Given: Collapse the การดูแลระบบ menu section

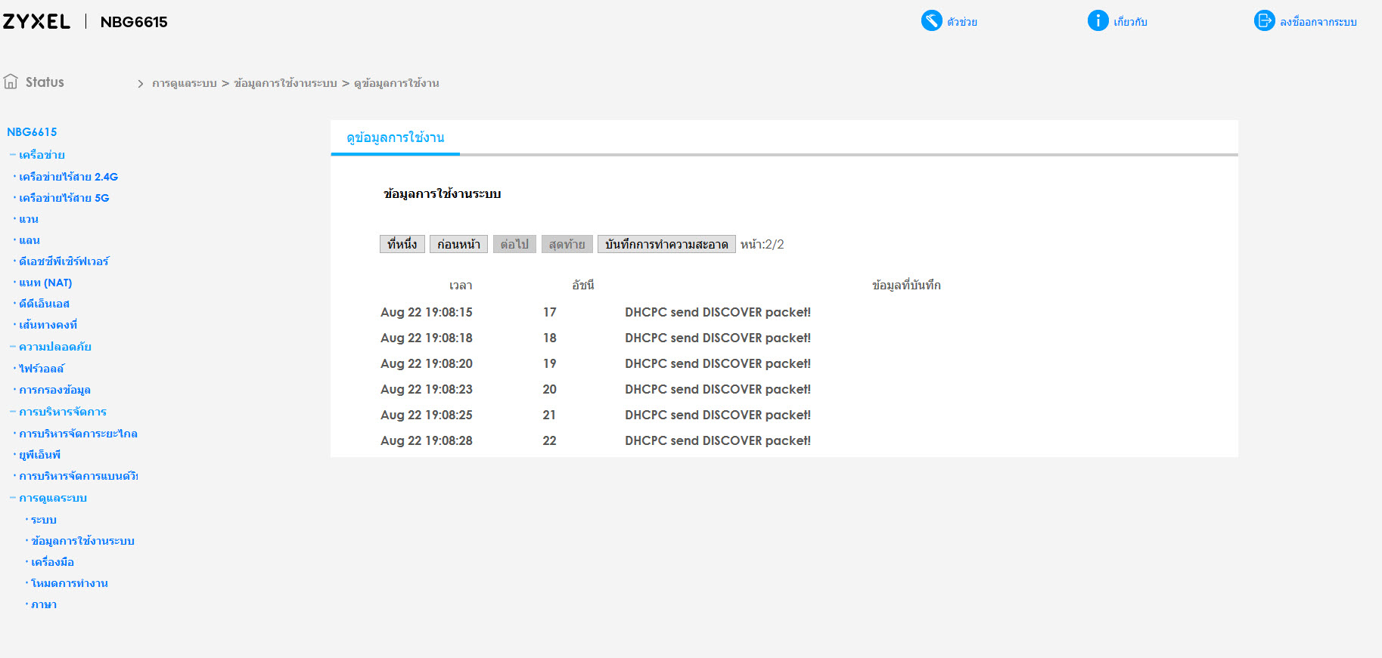Looking at the screenshot, I should pos(13,498).
